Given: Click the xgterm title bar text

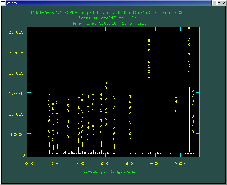Looking at the screenshot, I should [12, 3].
